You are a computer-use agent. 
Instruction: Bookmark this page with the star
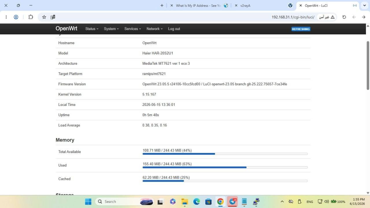[x=44, y=17]
